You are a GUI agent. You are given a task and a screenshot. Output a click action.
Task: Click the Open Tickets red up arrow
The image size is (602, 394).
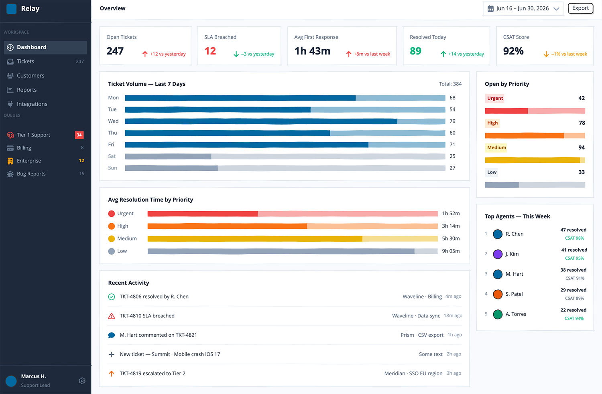tap(145, 54)
